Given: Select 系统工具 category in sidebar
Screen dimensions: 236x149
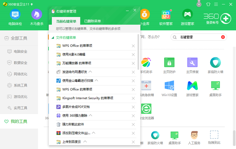Looking at the screenshot, I should point(19,85).
